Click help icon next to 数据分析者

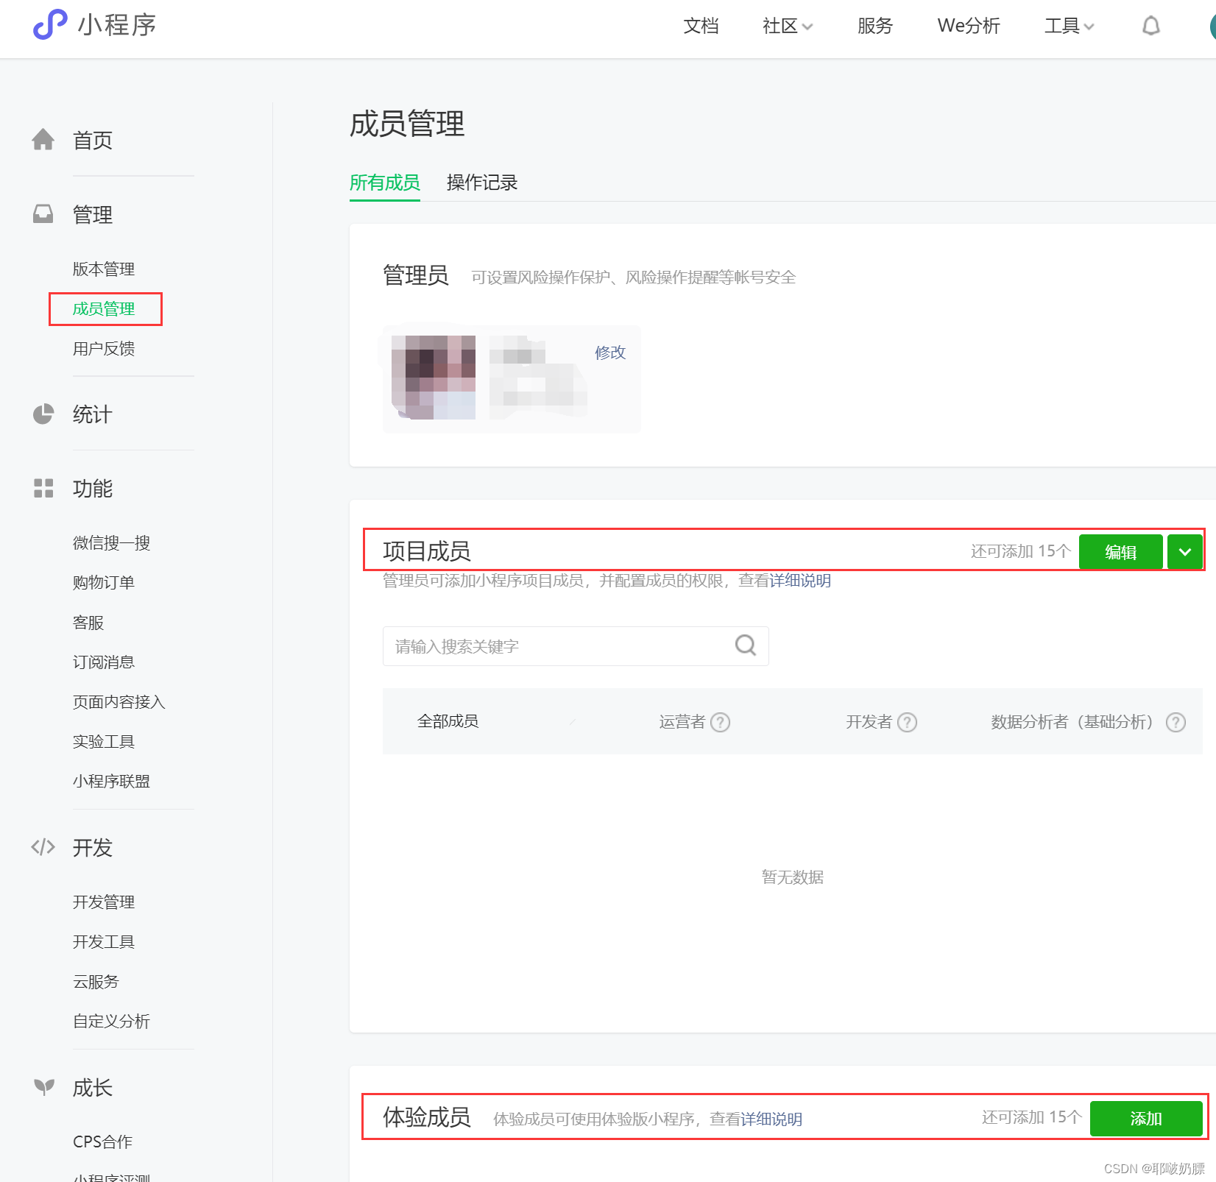pyautogui.click(x=1176, y=722)
